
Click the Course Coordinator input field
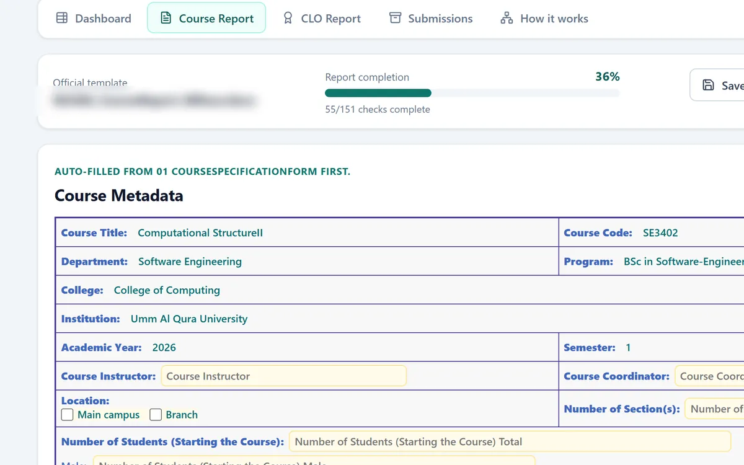pos(709,376)
